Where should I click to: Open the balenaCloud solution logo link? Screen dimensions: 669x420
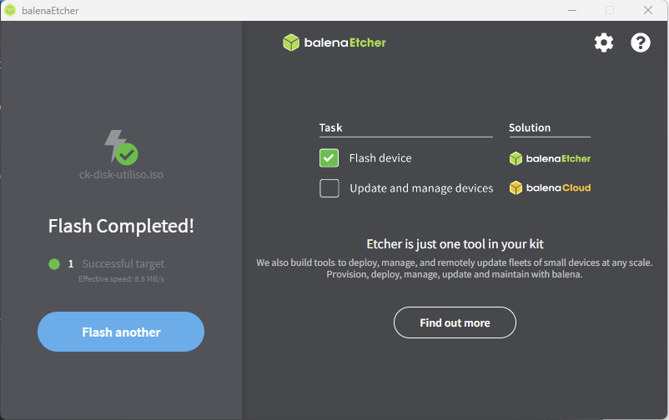pos(550,187)
